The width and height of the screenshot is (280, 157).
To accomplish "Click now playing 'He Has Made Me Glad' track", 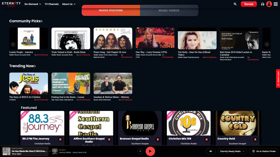I will [29, 151].
